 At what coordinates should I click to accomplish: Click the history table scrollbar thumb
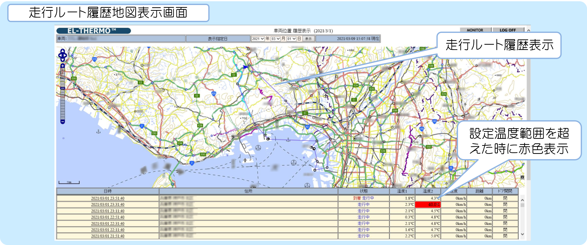click(522, 205)
